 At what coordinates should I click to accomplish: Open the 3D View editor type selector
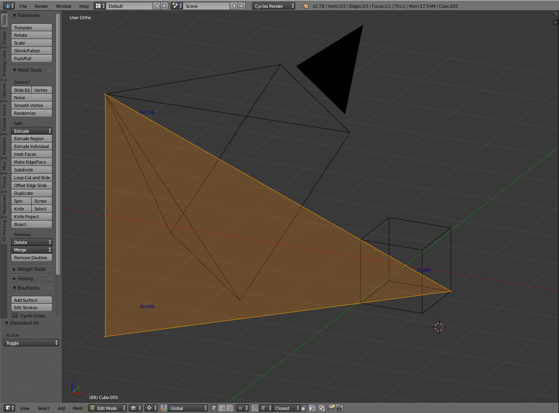coord(10,408)
